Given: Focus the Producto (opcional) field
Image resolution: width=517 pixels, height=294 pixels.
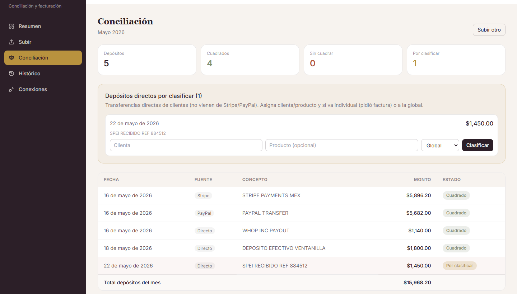Looking at the screenshot, I should pyautogui.click(x=342, y=145).
